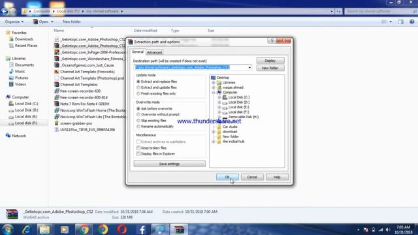Click the Explorer back navigation arrow
The image size is (418, 235).
pyautogui.click(x=5, y=11)
